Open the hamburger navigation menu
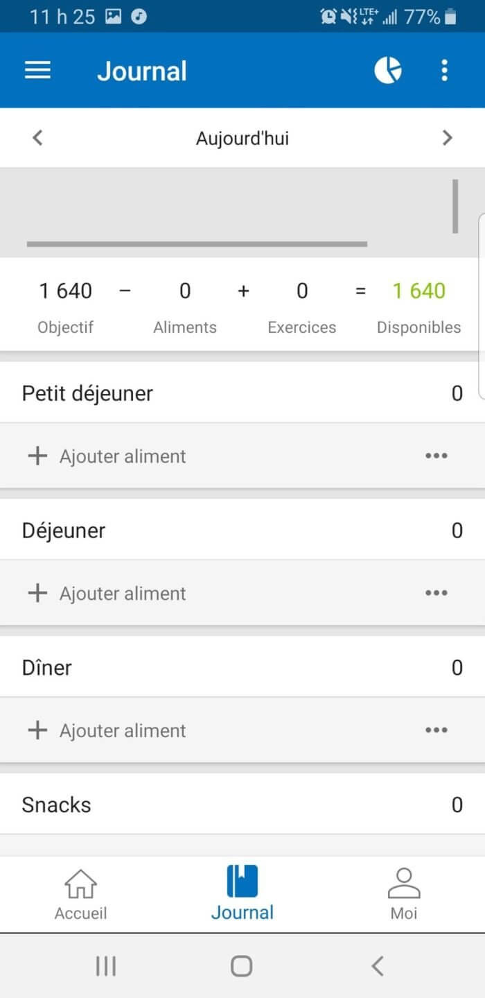Screen dimensions: 485x998 pyautogui.click(x=37, y=71)
